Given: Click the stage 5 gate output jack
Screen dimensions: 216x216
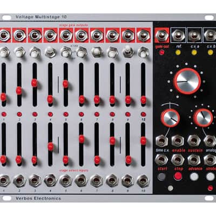Looking at the screenshot, I should 66,35.
